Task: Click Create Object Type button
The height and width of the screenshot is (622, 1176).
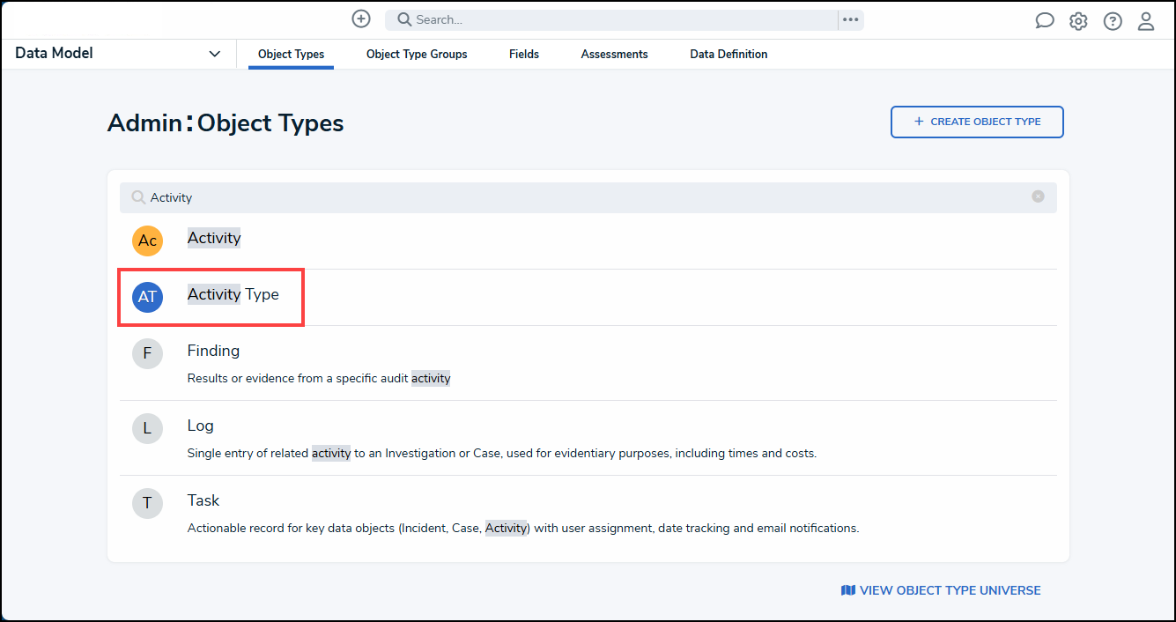Action: pos(977,122)
